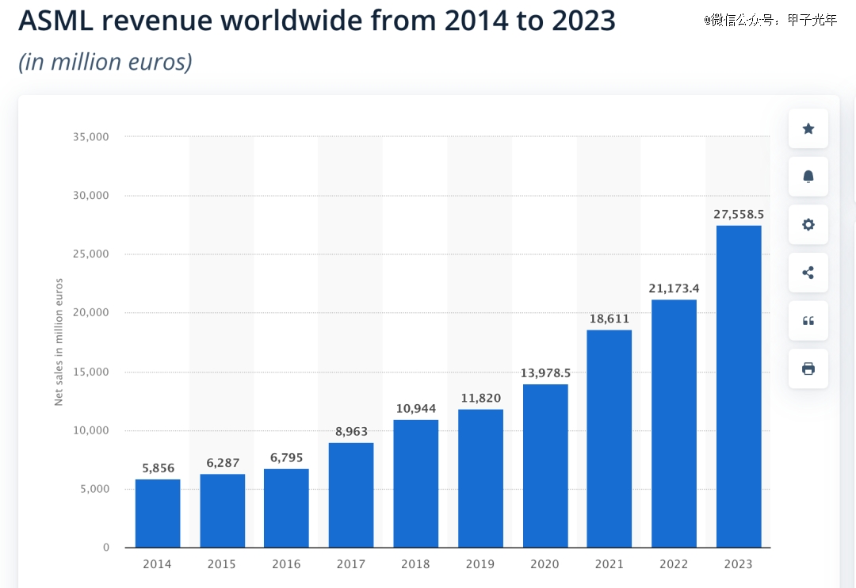Image resolution: width=856 pixels, height=588 pixels.
Task: Select the 2022 revenue bar
Action: (x=674, y=424)
